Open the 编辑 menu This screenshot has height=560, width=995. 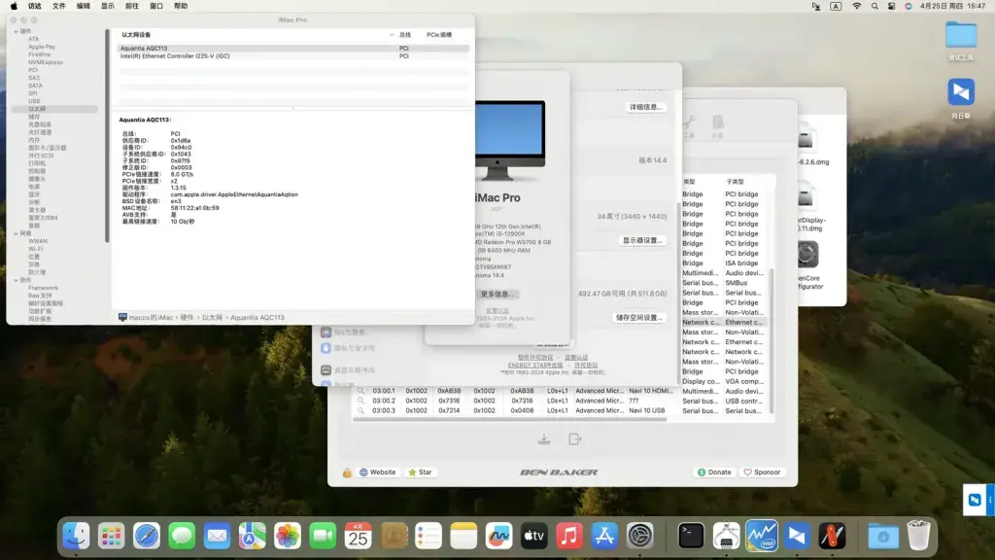tap(84, 6)
